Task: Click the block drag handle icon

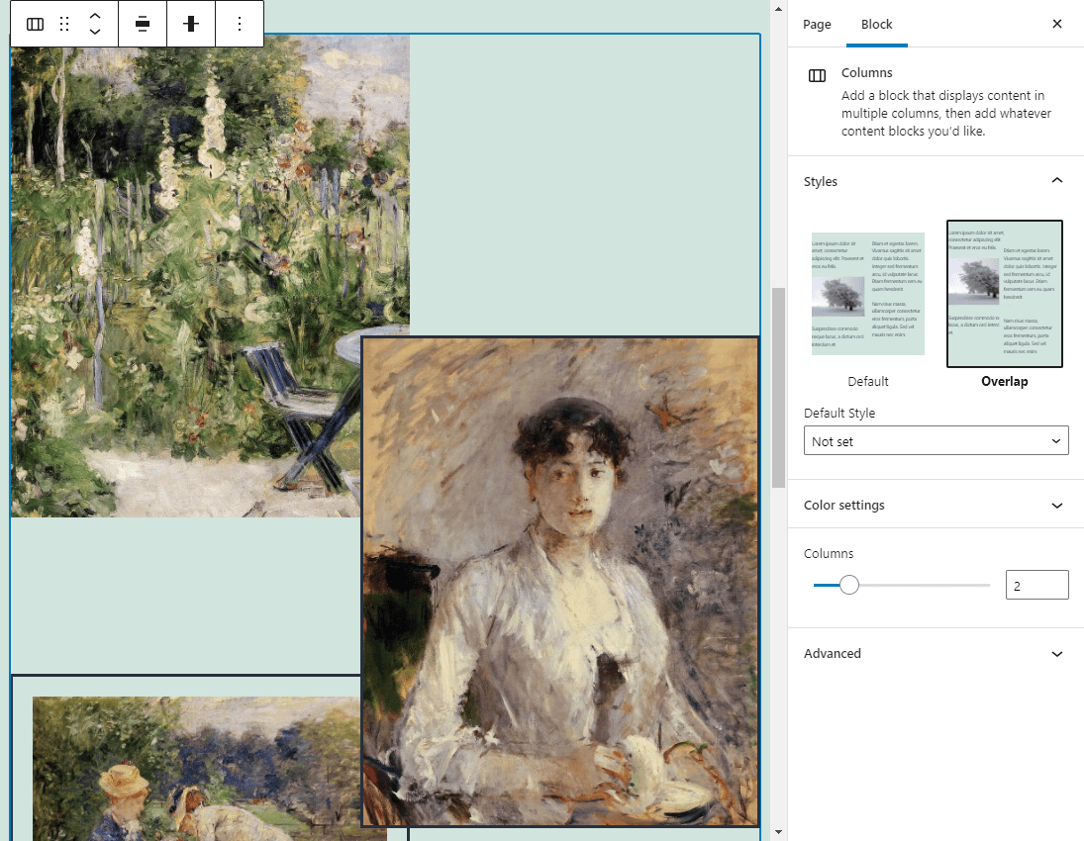Action: tap(65, 25)
